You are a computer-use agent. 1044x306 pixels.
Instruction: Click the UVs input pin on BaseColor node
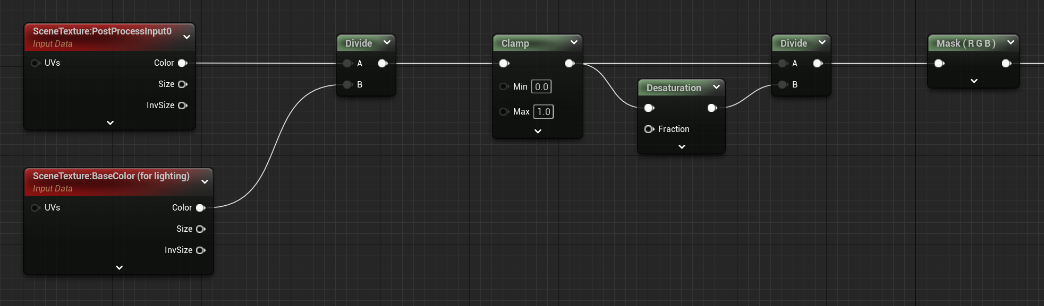coord(36,208)
